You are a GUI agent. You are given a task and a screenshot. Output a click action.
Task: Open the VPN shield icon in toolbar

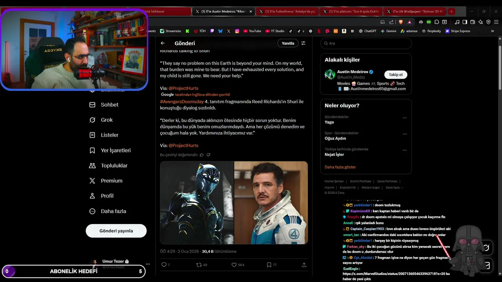488,22
